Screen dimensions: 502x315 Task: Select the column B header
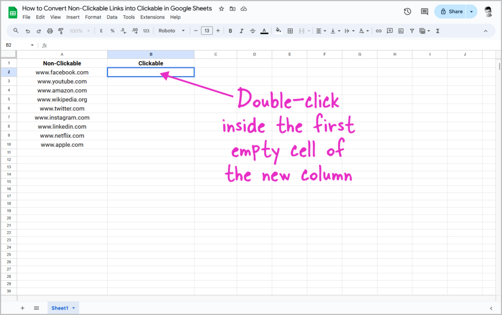pyautogui.click(x=151, y=54)
